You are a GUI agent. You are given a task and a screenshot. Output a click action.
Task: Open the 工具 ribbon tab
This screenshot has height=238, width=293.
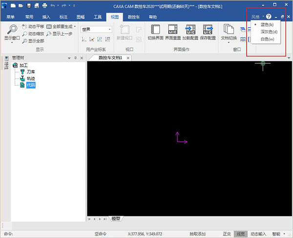point(98,17)
